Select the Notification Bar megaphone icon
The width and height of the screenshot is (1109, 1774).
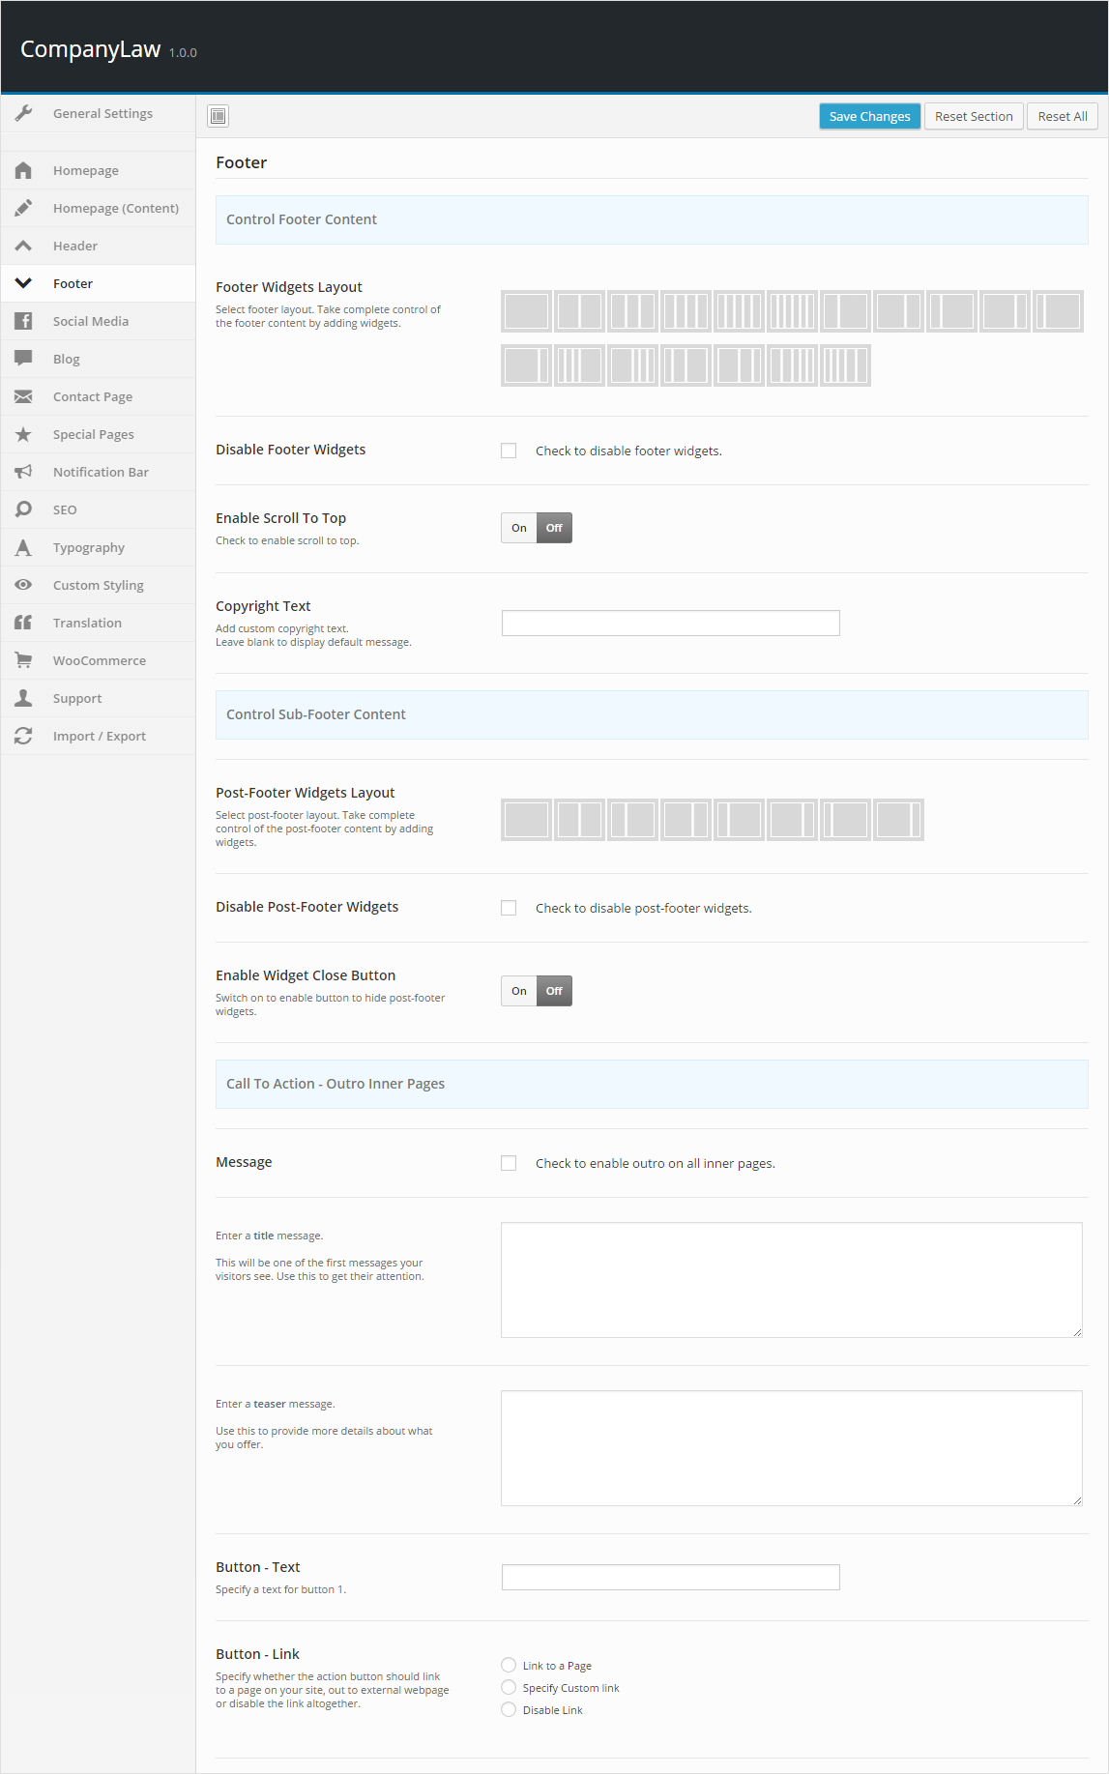pyautogui.click(x=24, y=472)
